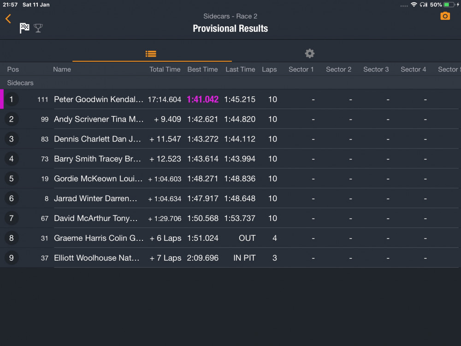Select Andy Scrivener's row in second place

[230, 119]
